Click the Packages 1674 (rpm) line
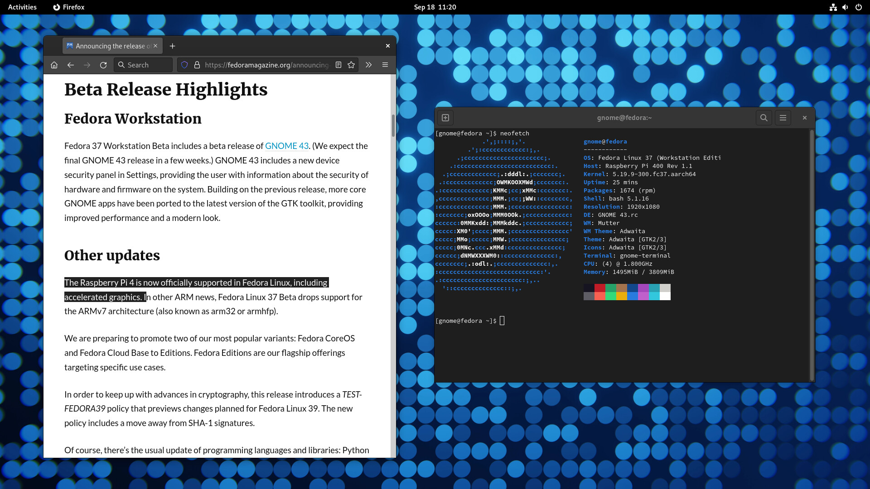This screenshot has width=870, height=489. pyautogui.click(x=619, y=190)
